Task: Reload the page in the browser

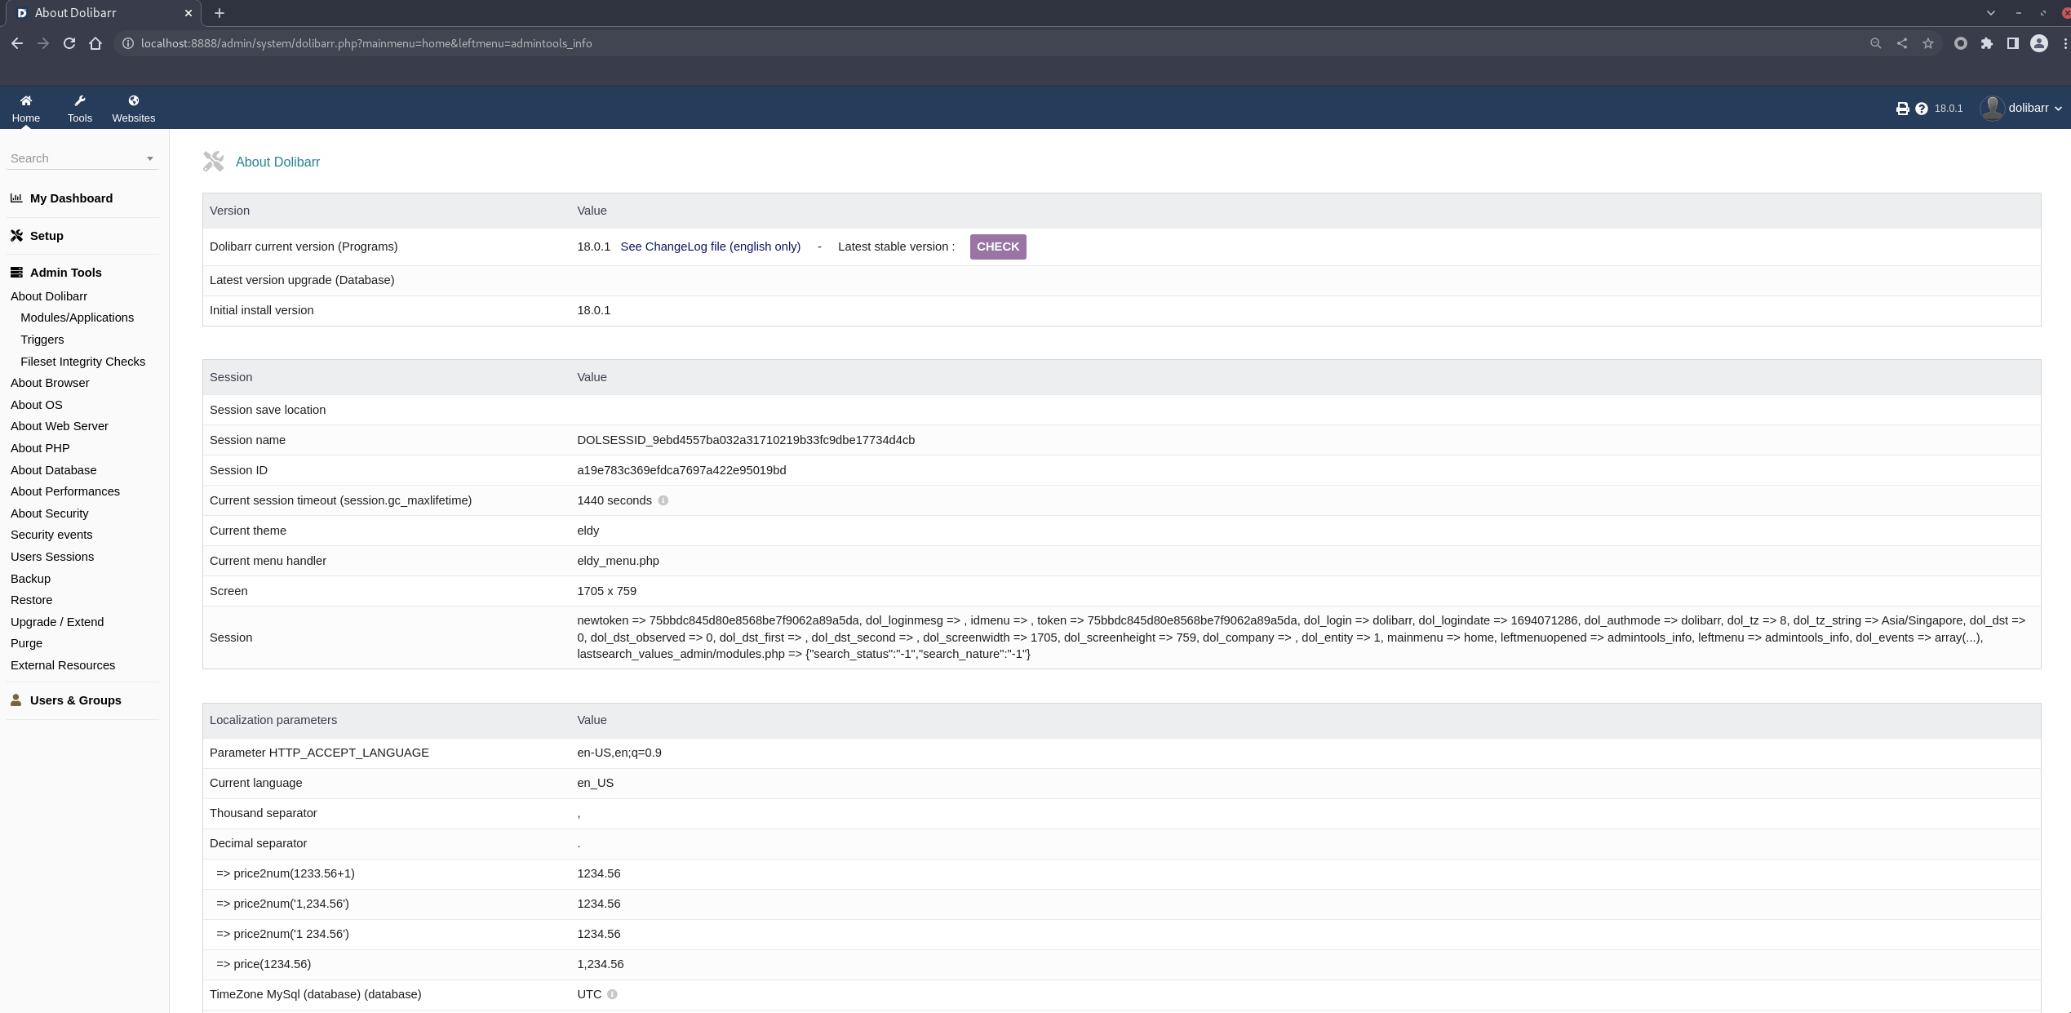Action: (69, 43)
